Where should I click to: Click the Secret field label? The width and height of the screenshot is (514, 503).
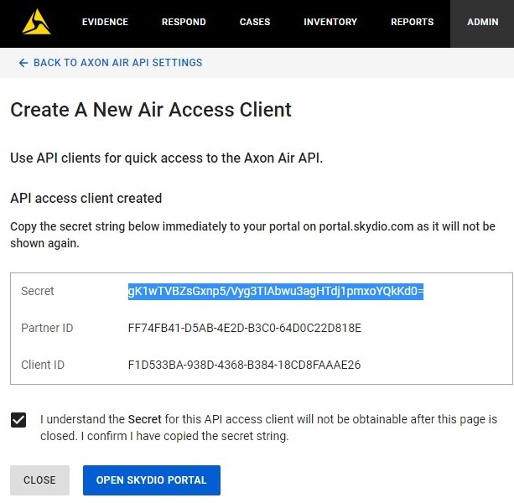tap(38, 291)
